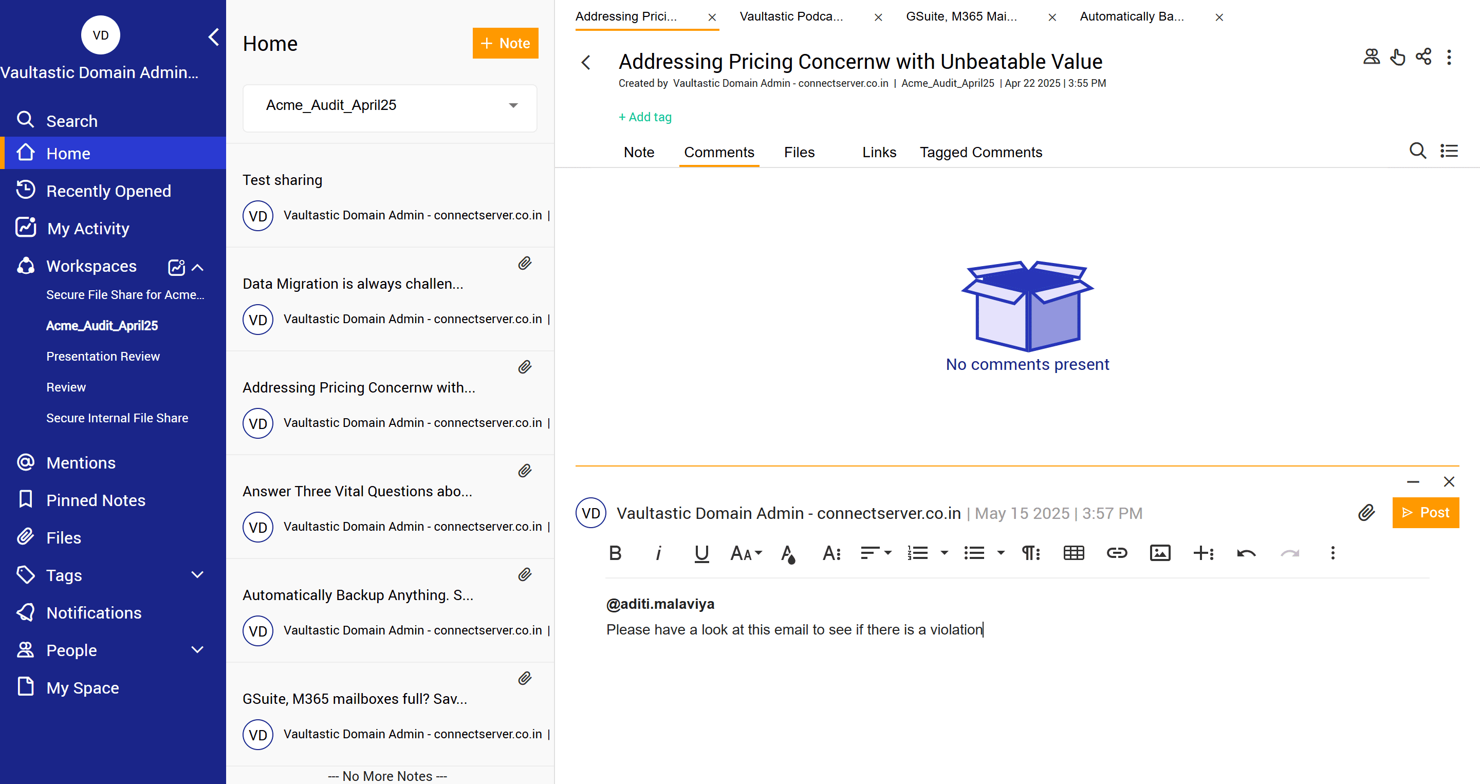Viewport: 1480px width, 784px height.
Task: Post the comment
Action: tap(1425, 512)
